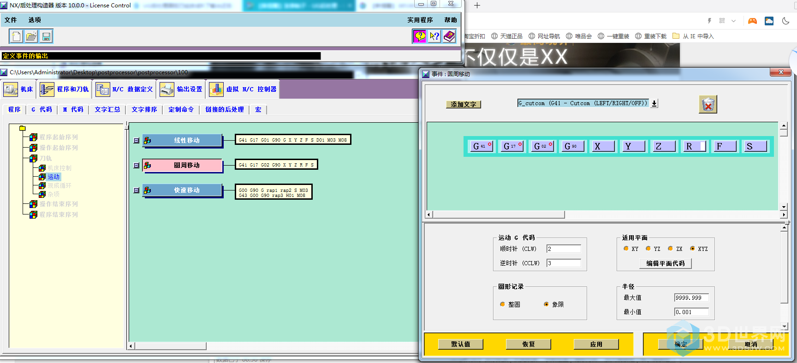This screenshot has width=797, height=363.
Task: Open browser toolbar dropdown chevron
Action: pyautogui.click(x=734, y=21)
